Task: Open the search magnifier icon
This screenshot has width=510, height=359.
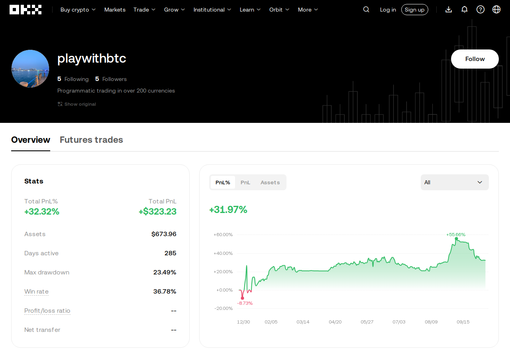Action: coord(366,10)
